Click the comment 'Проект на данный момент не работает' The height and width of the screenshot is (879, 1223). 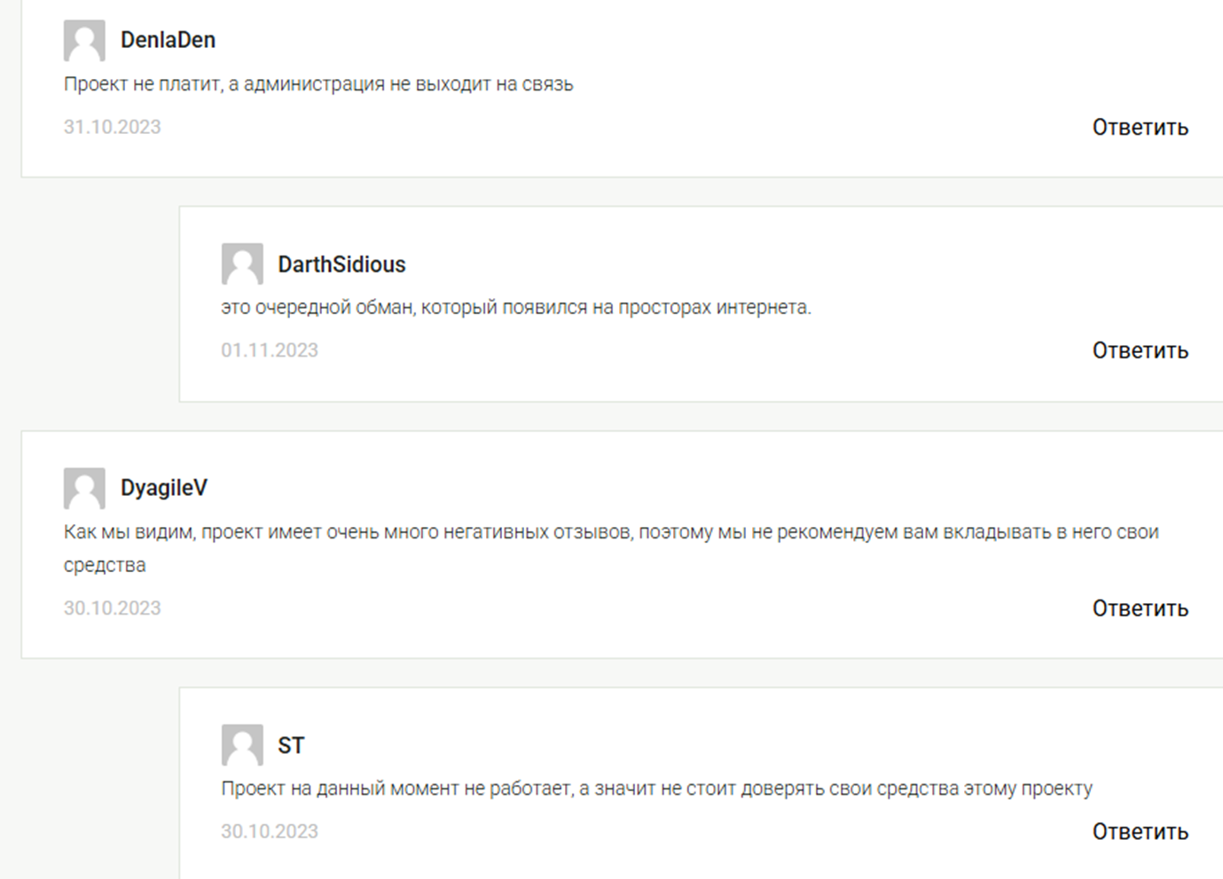(x=656, y=789)
